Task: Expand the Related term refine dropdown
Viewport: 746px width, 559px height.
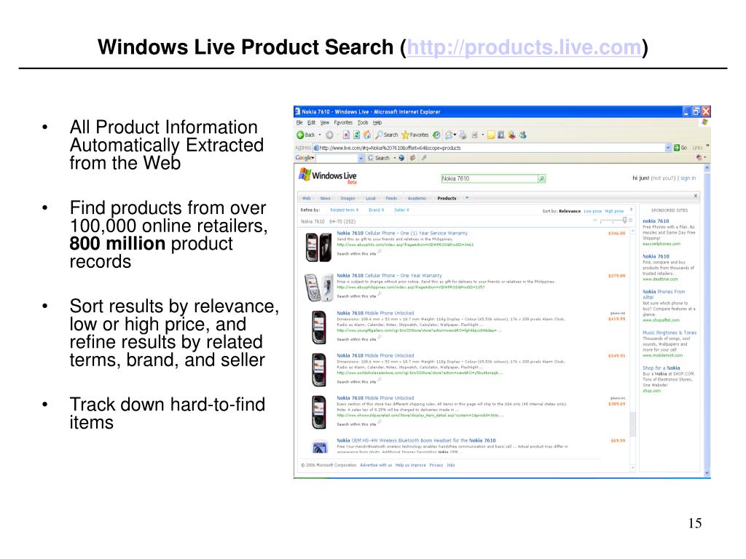Action: 345,210
